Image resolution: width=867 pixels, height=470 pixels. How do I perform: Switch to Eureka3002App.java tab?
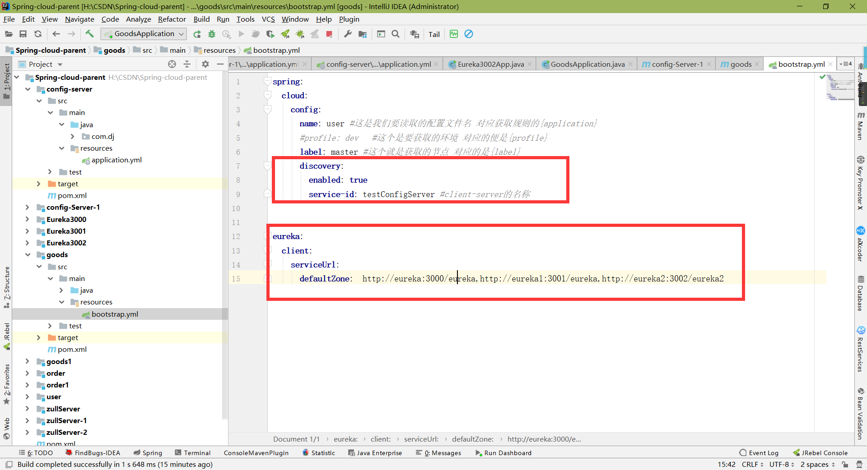490,64
